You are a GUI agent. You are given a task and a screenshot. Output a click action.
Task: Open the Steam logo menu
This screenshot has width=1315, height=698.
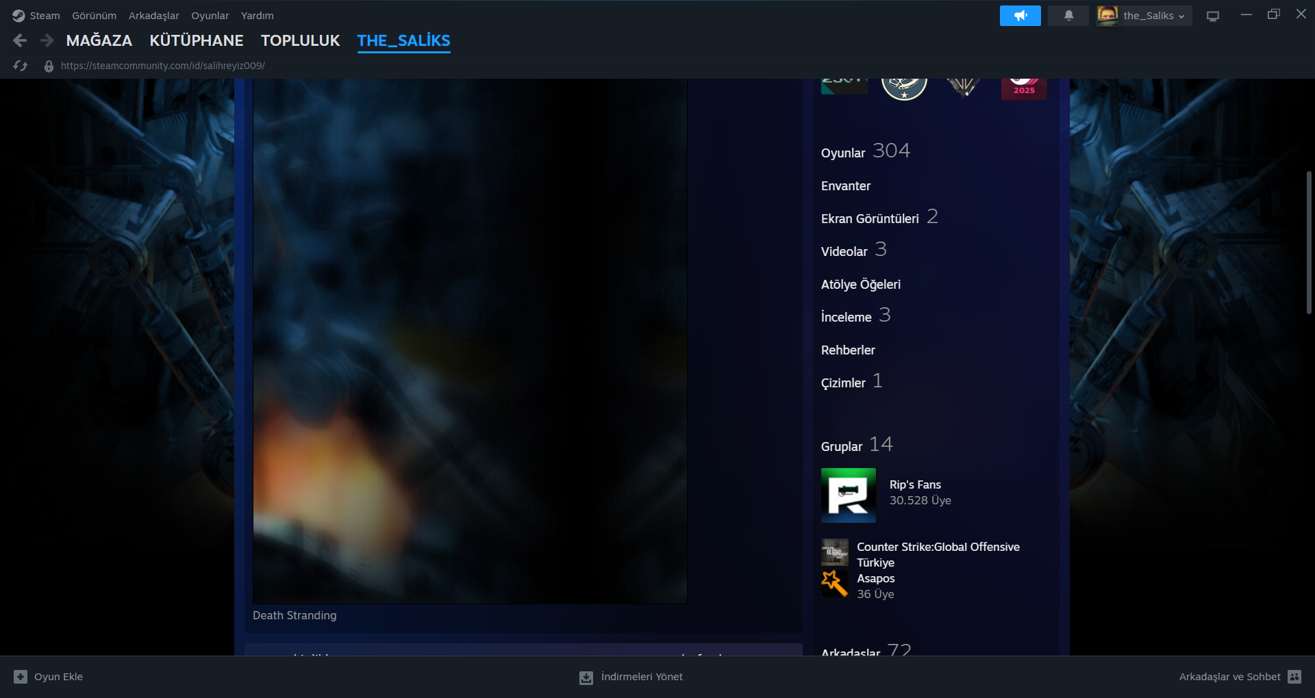click(x=18, y=16)
